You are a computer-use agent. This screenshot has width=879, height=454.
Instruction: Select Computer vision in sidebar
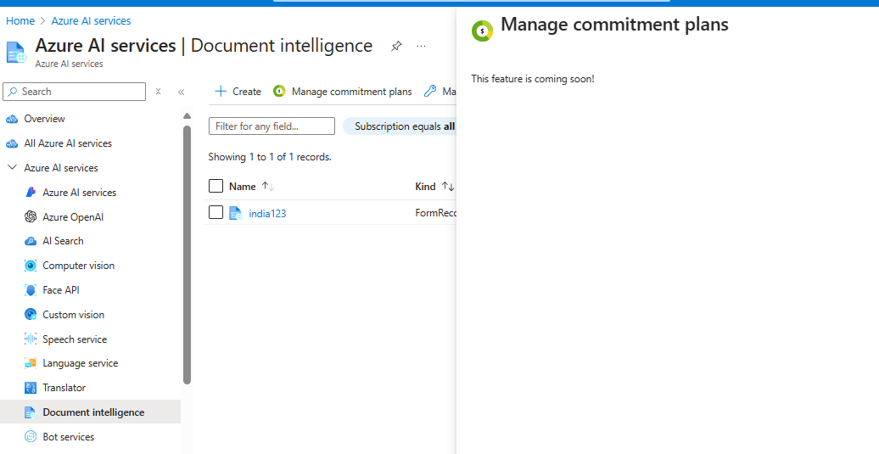coord(78,266)
